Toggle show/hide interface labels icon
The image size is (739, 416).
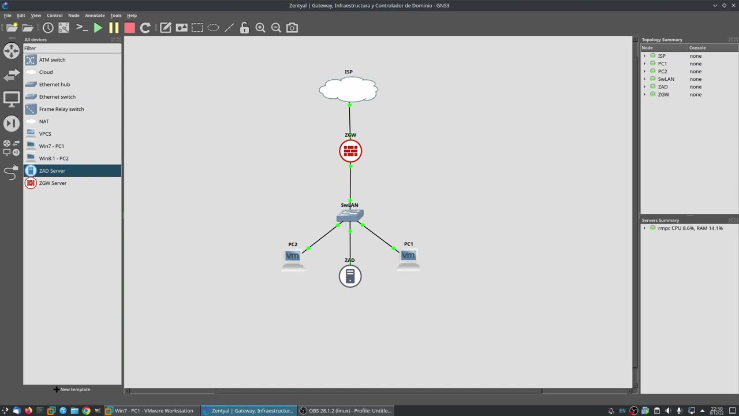64,28
